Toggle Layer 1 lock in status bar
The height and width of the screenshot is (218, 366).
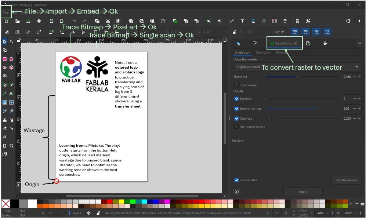click(98, 213)
